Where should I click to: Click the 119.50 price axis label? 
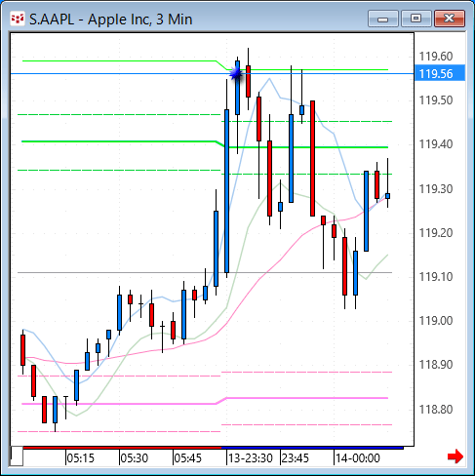(436, 100)
